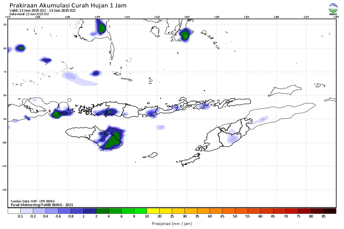Click the "6S" latitude label
This screenshot has width=344, height=229.
click(x=5, y=48)
